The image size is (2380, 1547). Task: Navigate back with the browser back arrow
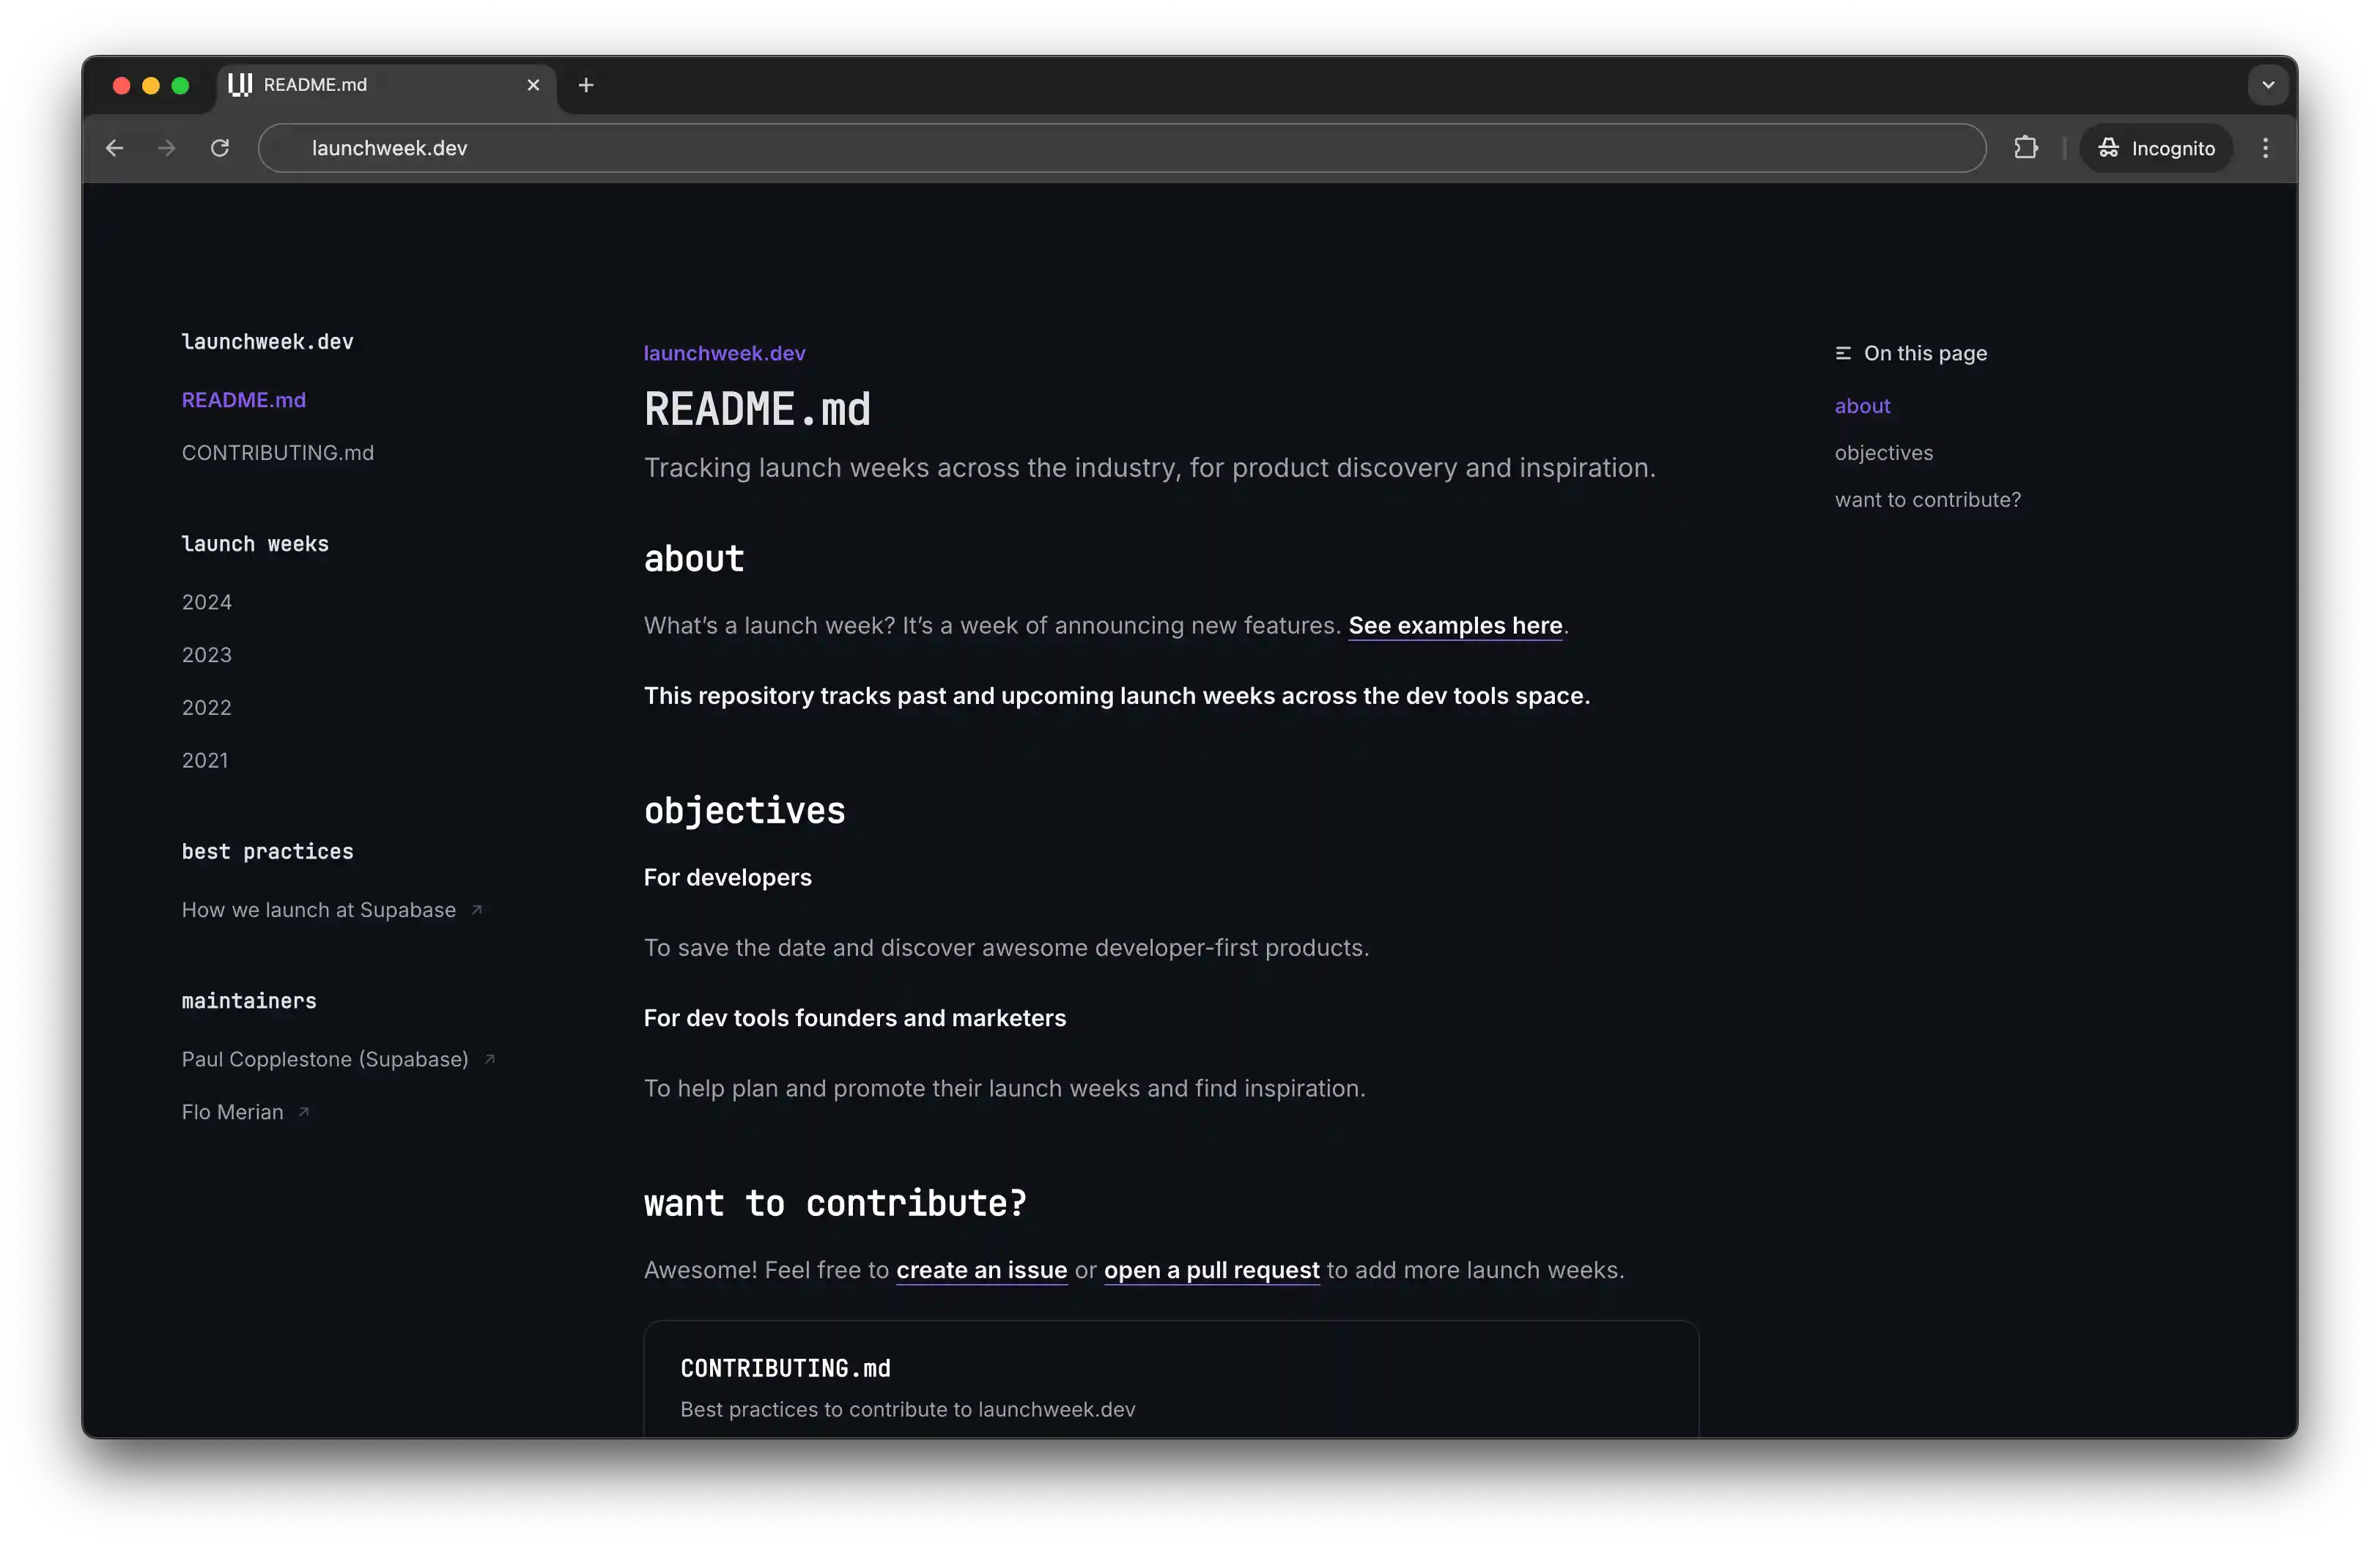pos(114,147)
